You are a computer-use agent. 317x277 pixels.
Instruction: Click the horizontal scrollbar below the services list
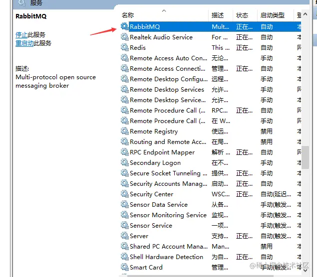[x=200, y=276]
